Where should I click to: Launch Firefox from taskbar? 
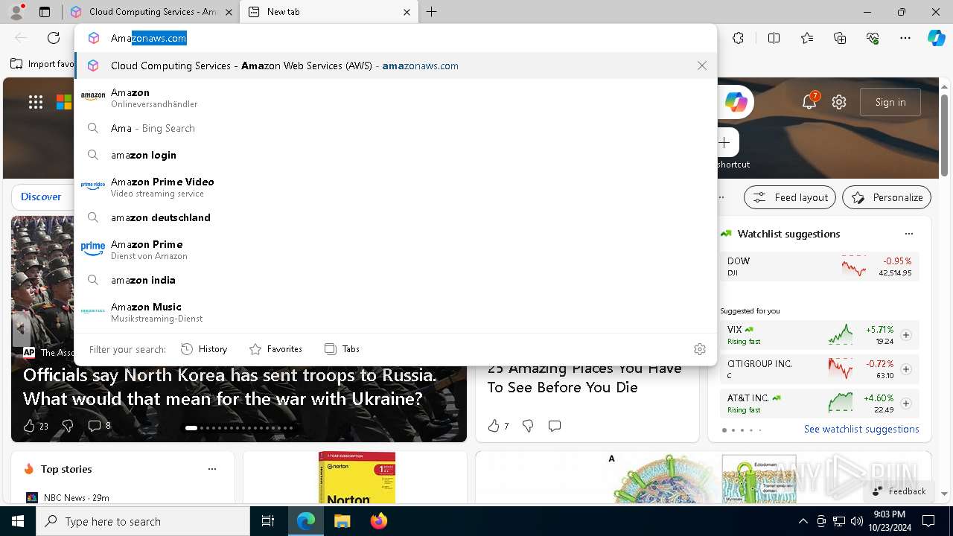[x=379, y=521]
